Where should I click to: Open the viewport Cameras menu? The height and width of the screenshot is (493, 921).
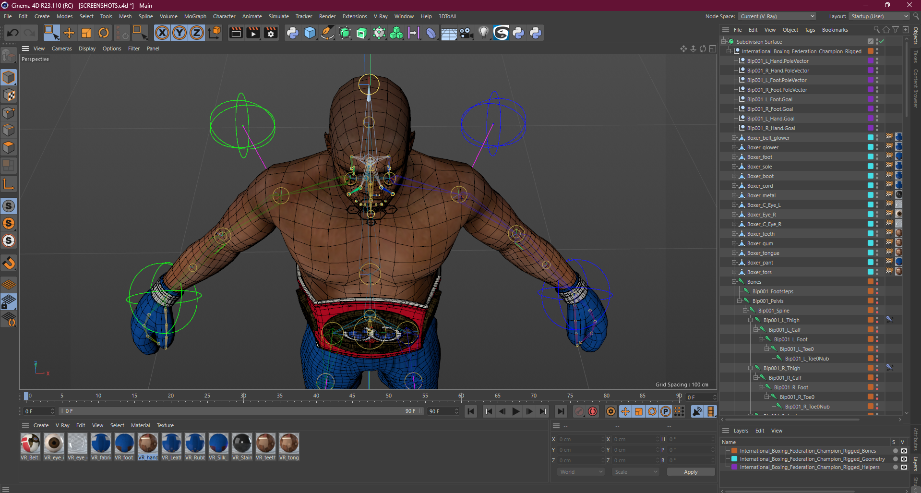tap(61, 48)
